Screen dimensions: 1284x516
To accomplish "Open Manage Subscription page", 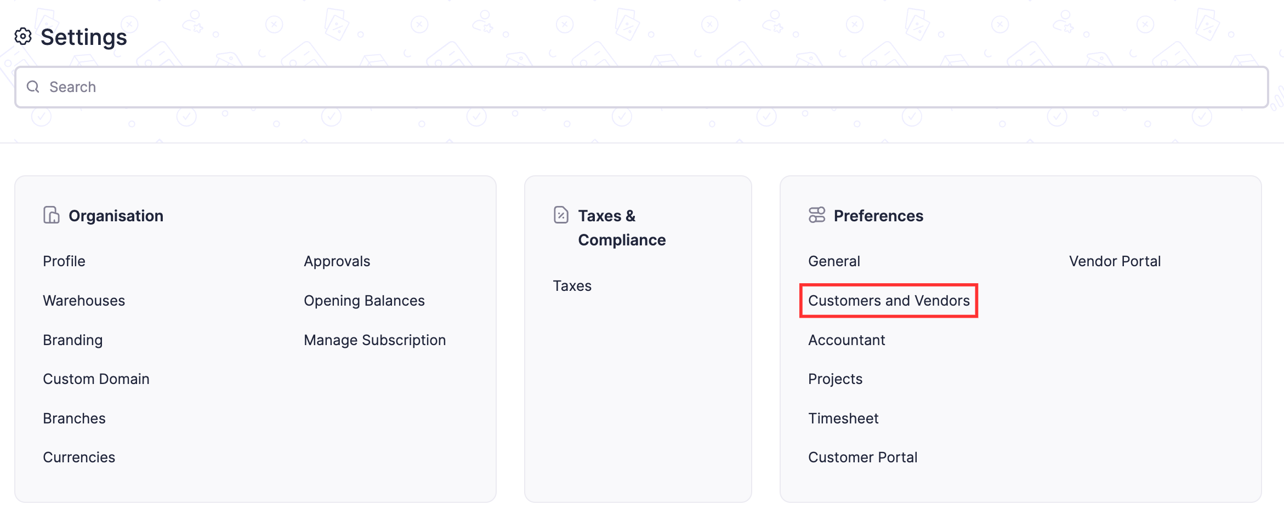I will (x=374, y=340).
